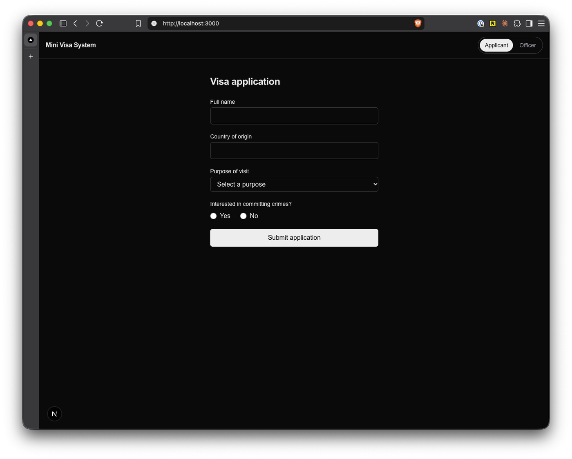572x459 pixels.
Task: Toggle the browser vertical tabs sidebar panel
Action: (x=63, y=23)
